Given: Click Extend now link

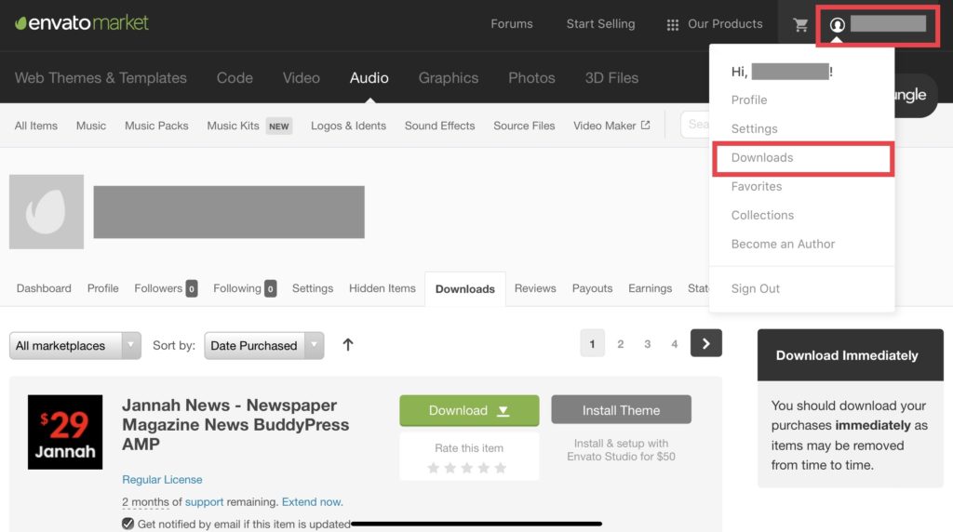Looking at the screenshot, I should [313, 502].
